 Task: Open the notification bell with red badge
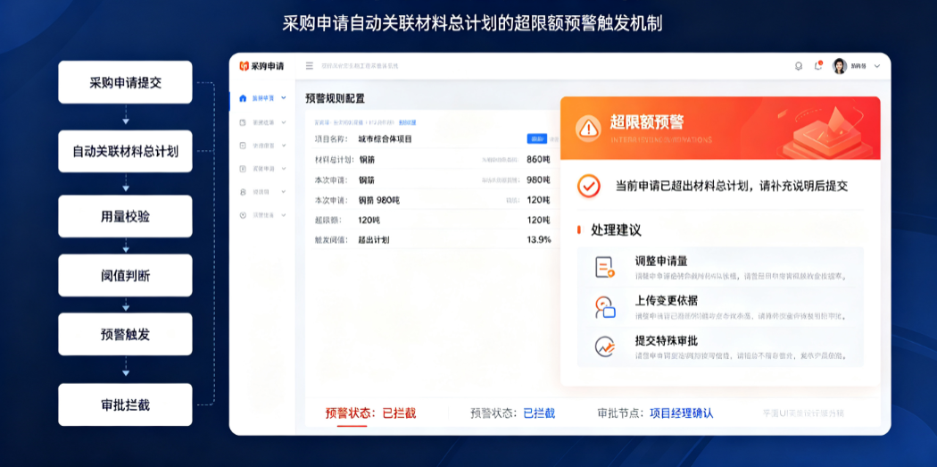[x=818, y=66]
